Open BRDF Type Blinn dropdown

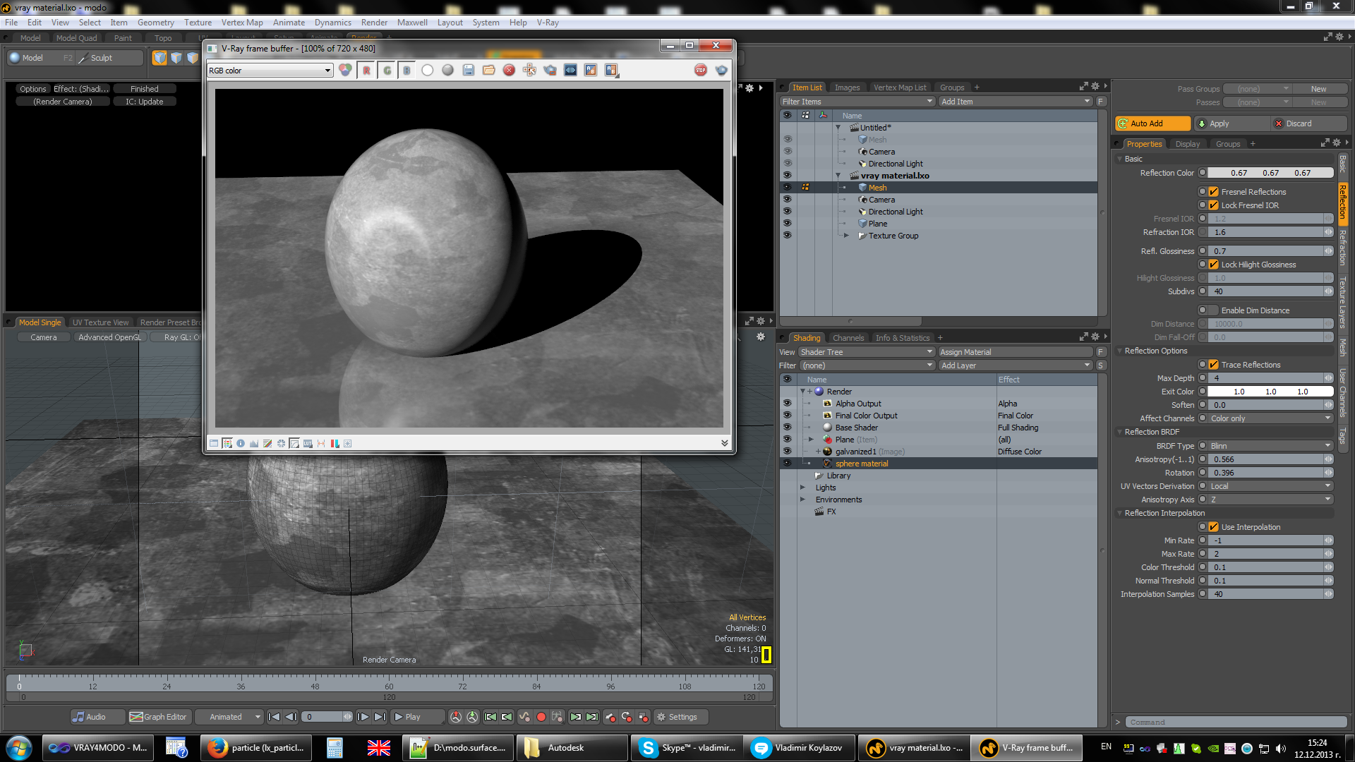tap(1270, 446)
